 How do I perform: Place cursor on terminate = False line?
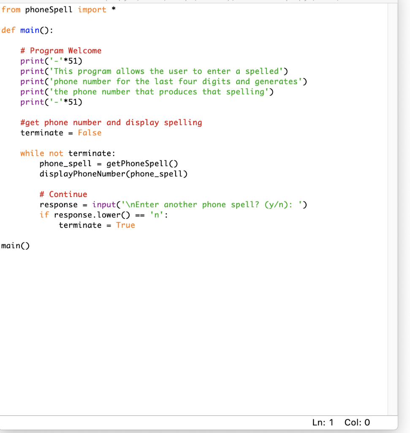point(59,132)
